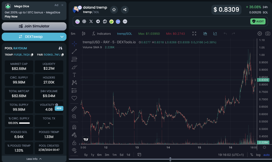Toggle stay in drawing mode pencil-lock
Image resolution: width=272 pixels, height=162 pixels.
tap(74, 135)
